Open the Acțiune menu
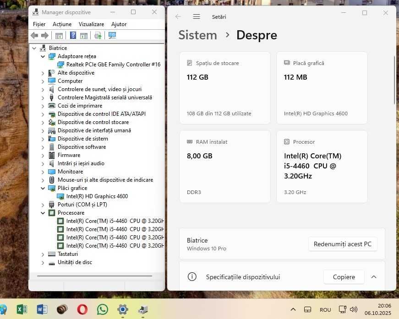 [62, 24]
